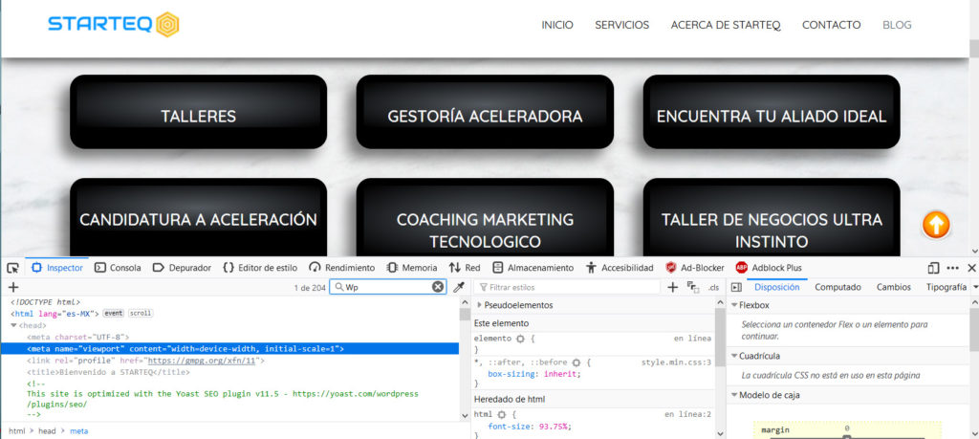Screen dimensions: 979x439
Task: Collapse the head element node
Action: pos(14,325)
